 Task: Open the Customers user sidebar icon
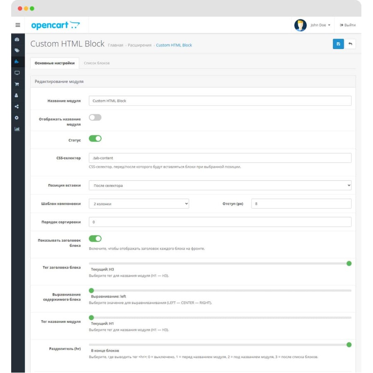[x=17, y=95]
